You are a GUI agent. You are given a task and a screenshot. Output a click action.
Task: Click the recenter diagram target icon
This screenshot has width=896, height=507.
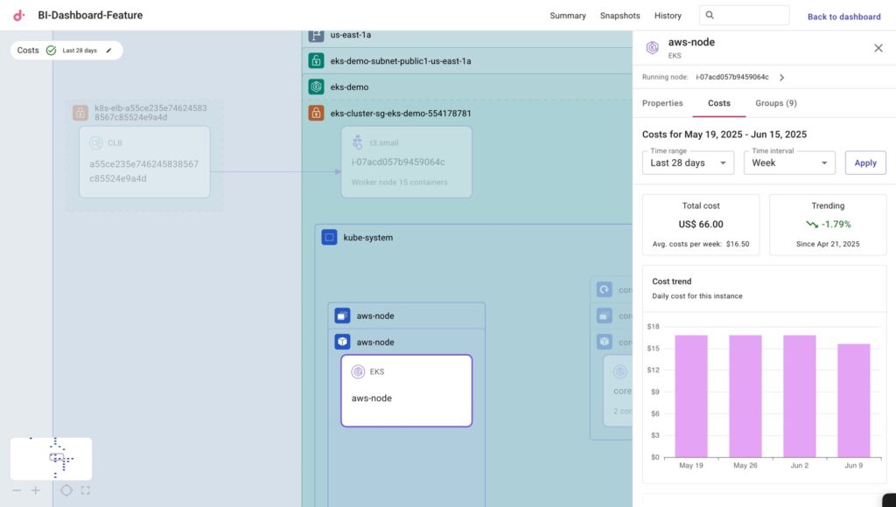tap(66, 490)
